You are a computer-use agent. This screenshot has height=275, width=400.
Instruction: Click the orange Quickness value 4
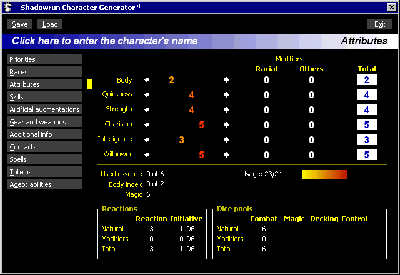pos(192,95)
